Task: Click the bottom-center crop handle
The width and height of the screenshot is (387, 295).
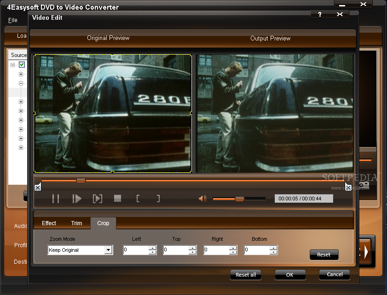Action: click(x=113, y=172)
